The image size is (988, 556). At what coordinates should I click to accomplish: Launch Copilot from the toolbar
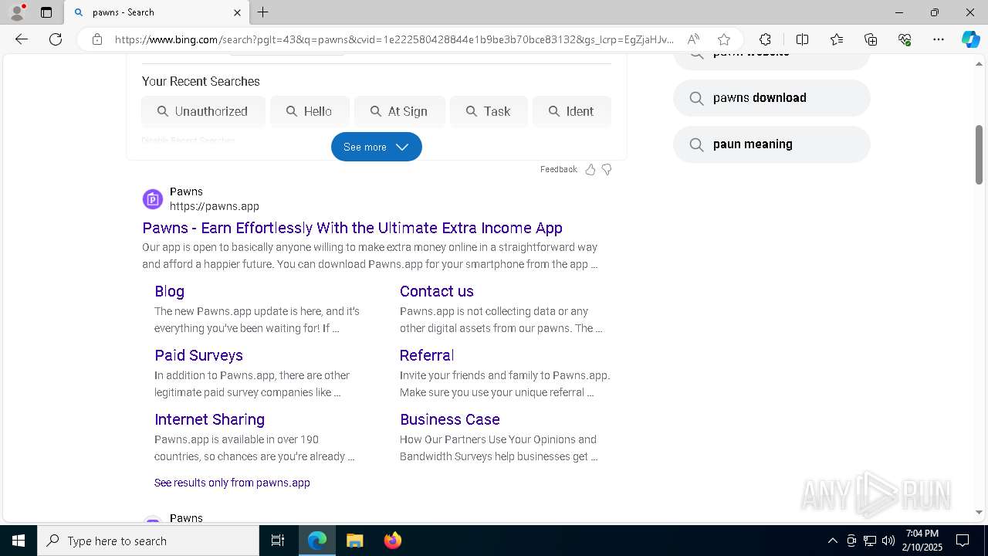[x=970, y=39]
